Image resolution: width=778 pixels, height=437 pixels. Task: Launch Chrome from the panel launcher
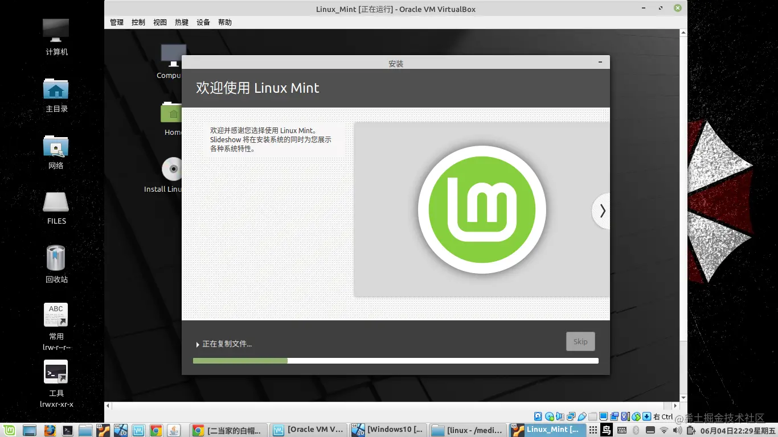[x=156, y=430]
